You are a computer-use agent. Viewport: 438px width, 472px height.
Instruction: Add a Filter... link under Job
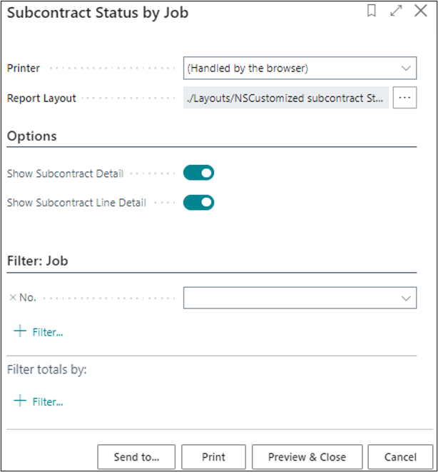(48, 332)
